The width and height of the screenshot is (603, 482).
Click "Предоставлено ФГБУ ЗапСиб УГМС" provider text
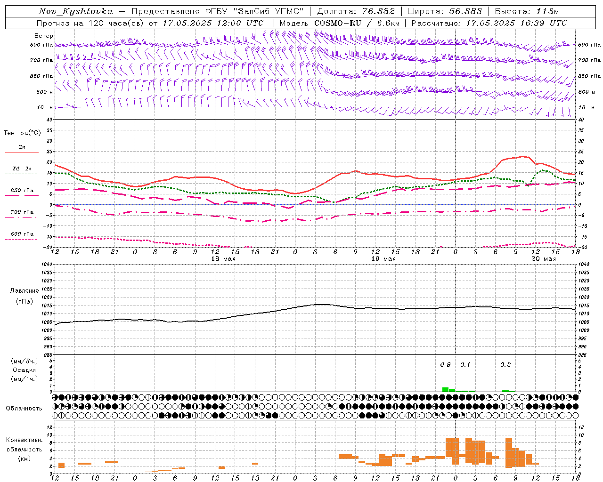pyautogui.click(x=218, y=11)
